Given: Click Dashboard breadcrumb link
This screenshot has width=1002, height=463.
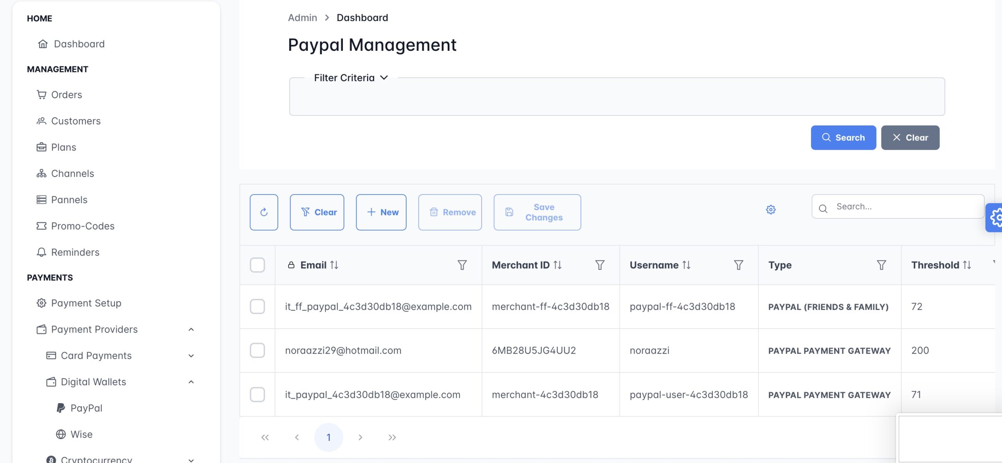Looking at the screenshot, I should tap(362, 18).
